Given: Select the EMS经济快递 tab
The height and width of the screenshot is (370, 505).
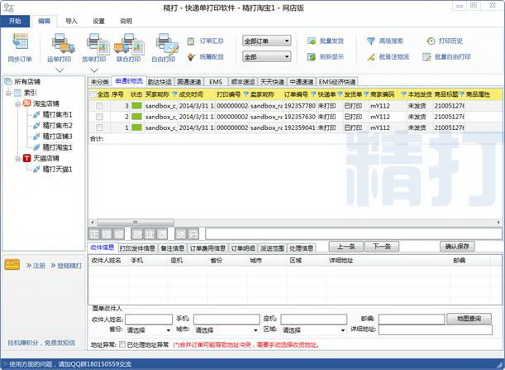Looking at the screenshot, I should click(x=337, y=82).
